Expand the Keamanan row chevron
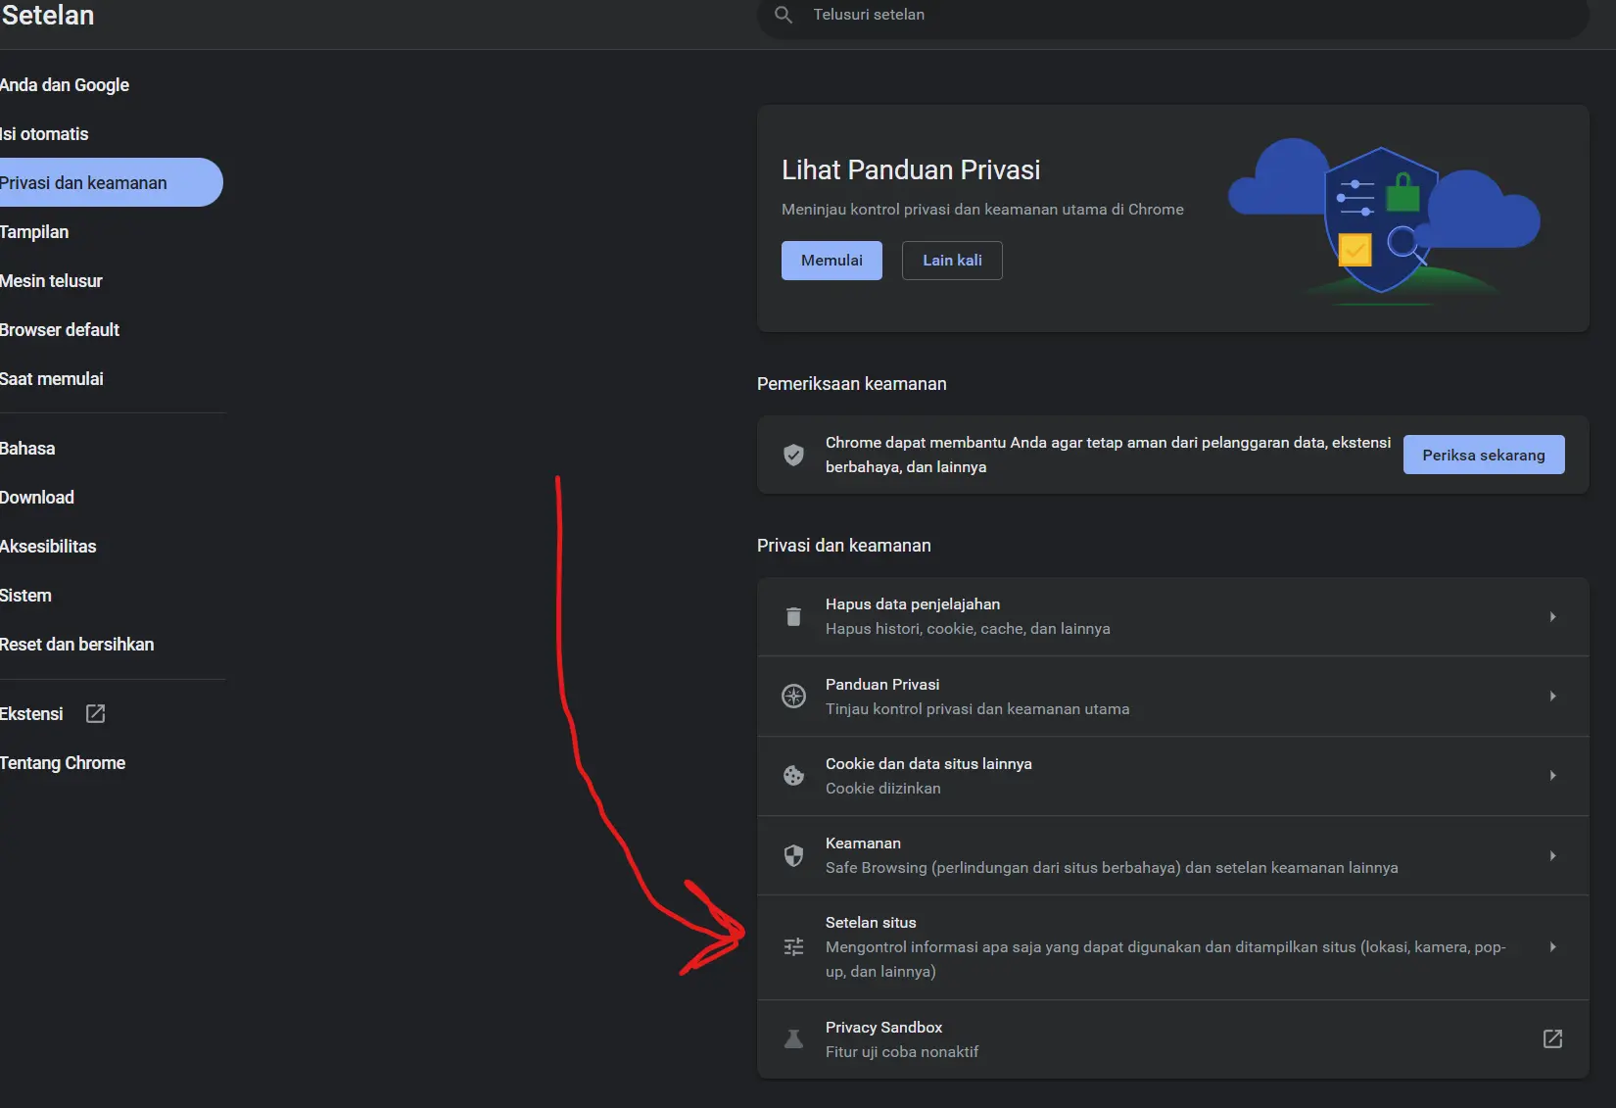 click(1552, 855)
